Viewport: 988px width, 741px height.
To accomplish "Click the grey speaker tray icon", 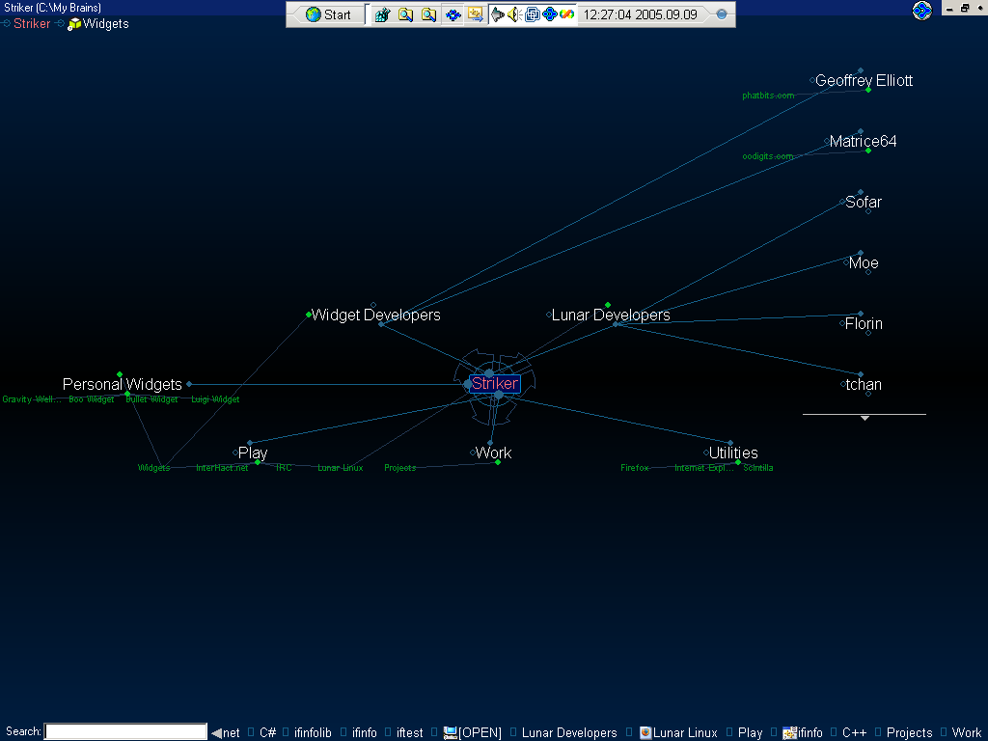I will point(497,14).
